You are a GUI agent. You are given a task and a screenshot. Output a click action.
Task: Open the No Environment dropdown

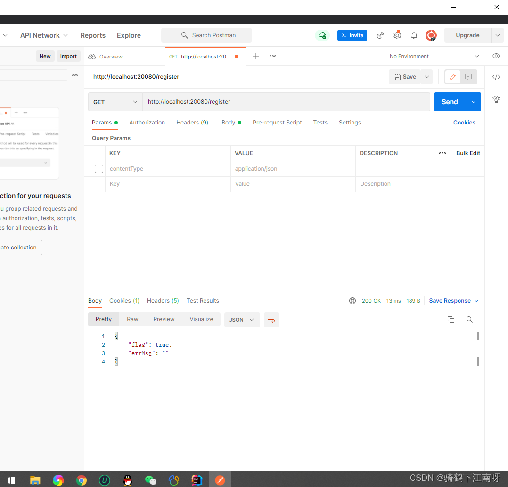434,56
